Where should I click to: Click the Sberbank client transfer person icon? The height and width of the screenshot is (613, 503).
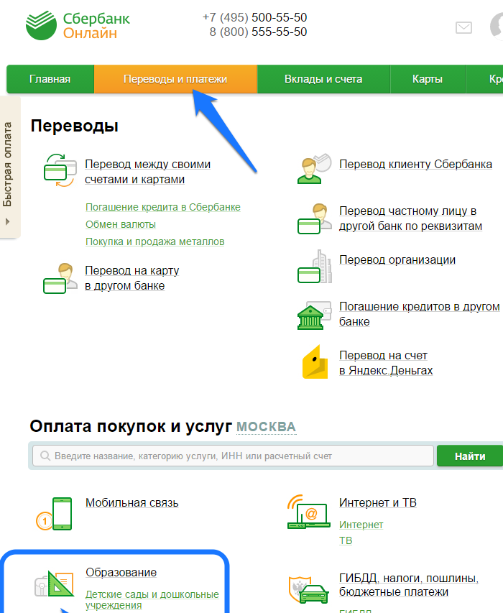314,168
